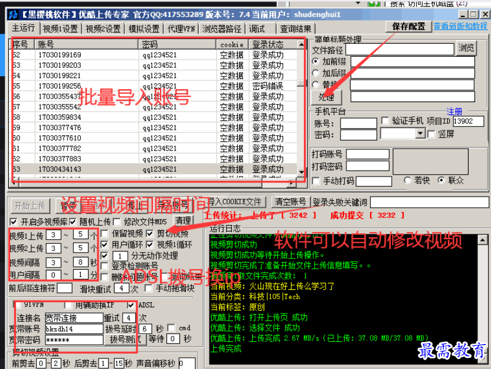Screen dimensions: 491x369
Task: Click the 前后缀连接符 input field
Action: 64,288
